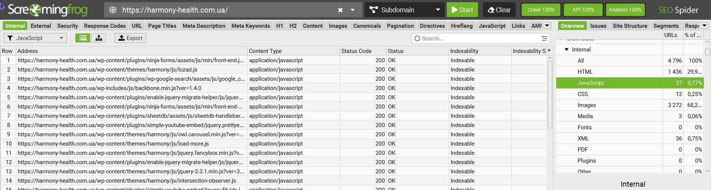711x190 pixels.
Task: Start the crawl
Action: (462, 10)
